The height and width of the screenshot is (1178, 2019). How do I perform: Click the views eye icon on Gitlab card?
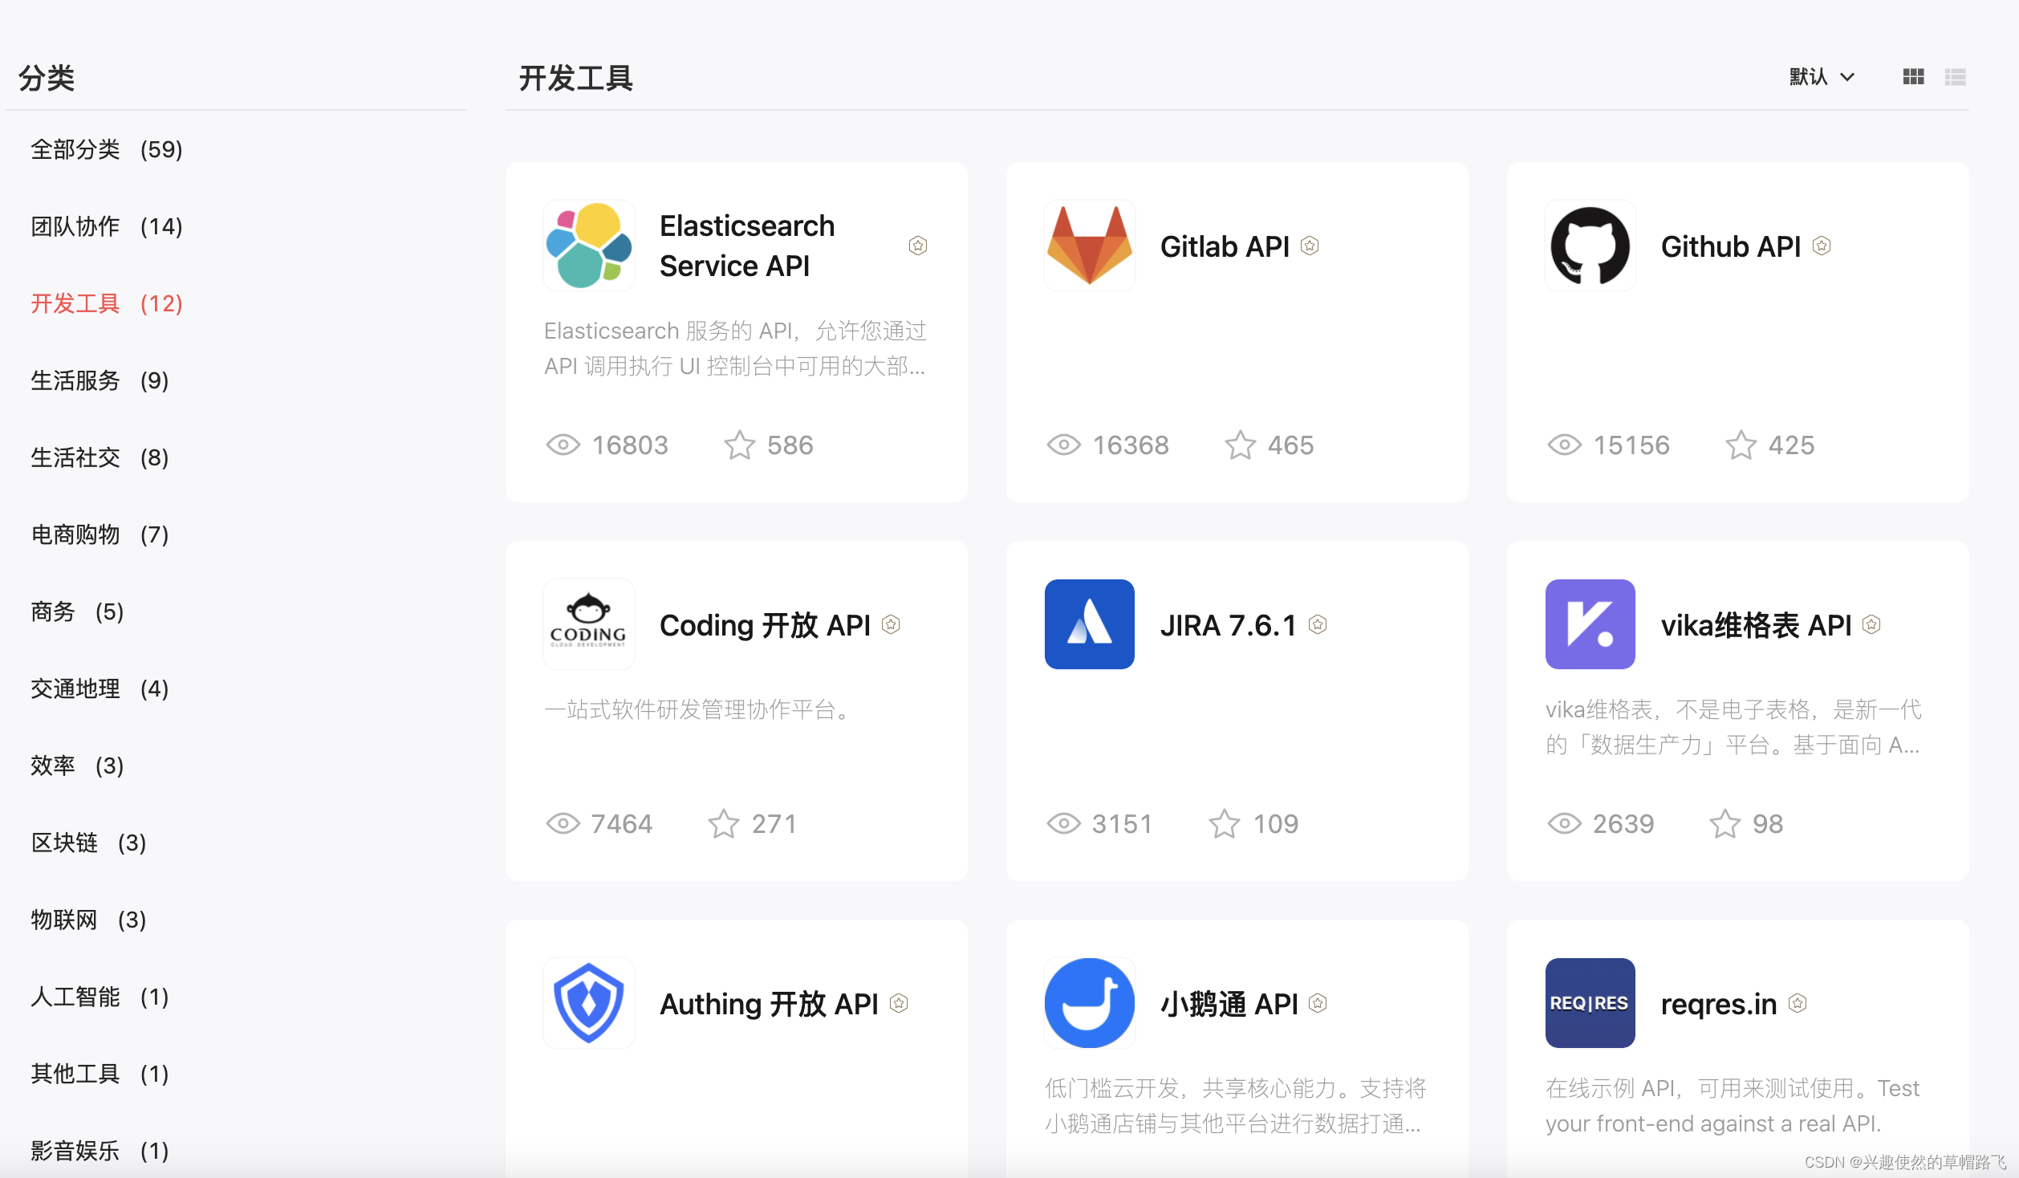pyautogui.click(x=1064, y=445)
